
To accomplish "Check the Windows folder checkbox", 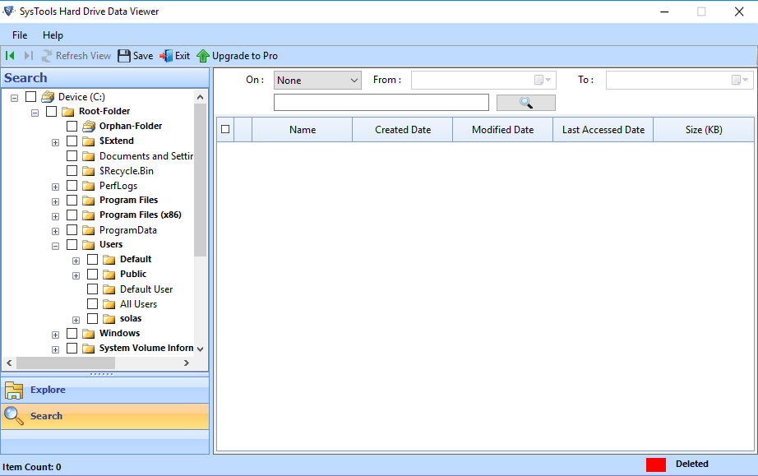I will [72, 334].
